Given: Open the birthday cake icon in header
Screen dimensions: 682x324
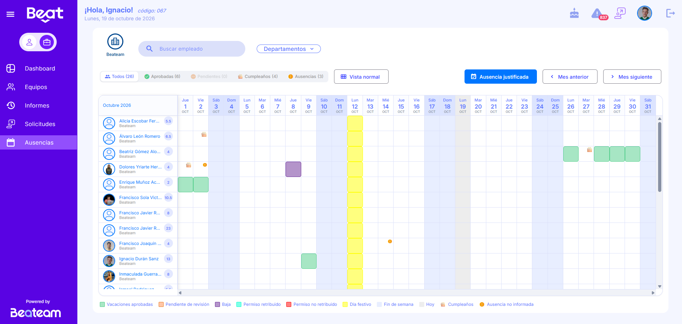Looking at the screenshot, I should point(574,14).
